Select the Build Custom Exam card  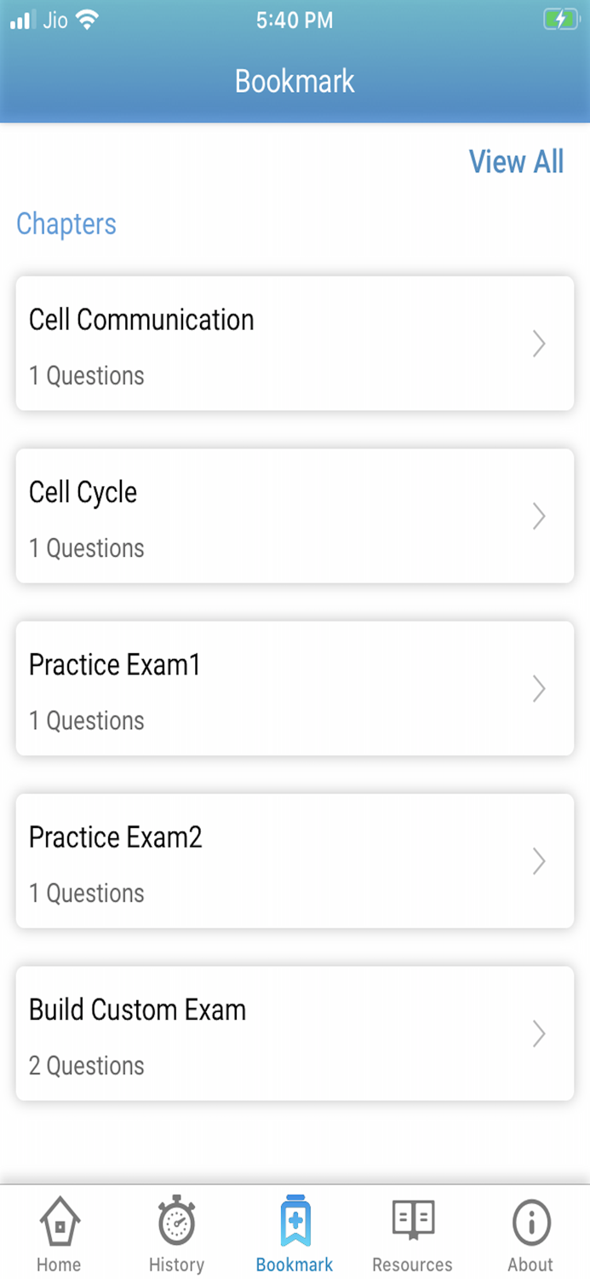[295, 1033]
